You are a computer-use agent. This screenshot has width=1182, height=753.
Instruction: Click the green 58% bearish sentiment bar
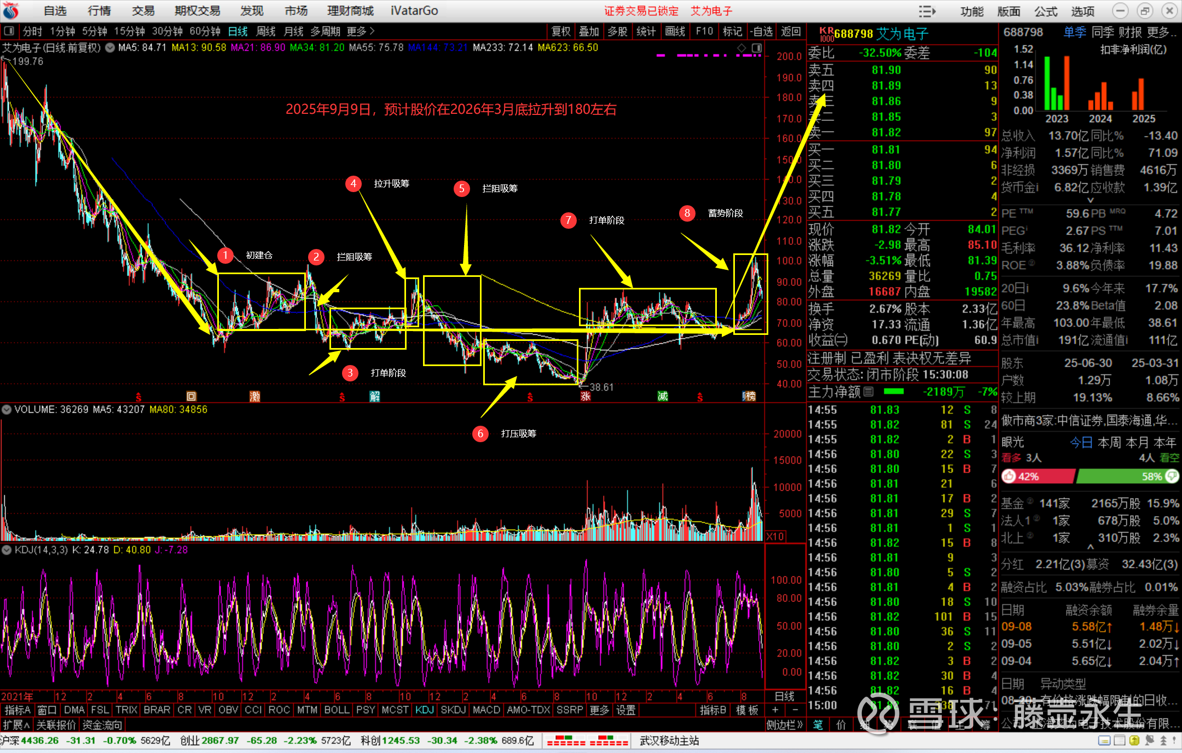coord(1116,476)
